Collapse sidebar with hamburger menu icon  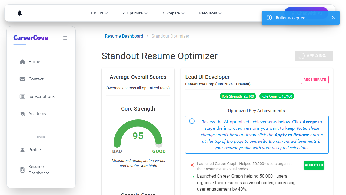pos(65,38)
